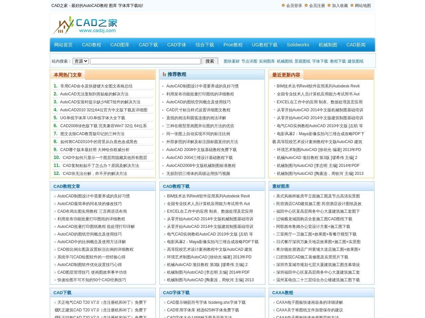
Task: Open 美式风格样板房平立面施工图及节点高清实景图
Action: pos(318,196)
